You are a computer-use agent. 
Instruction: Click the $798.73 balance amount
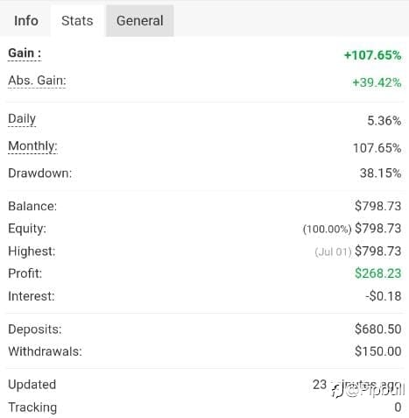[x=378, y=206]
